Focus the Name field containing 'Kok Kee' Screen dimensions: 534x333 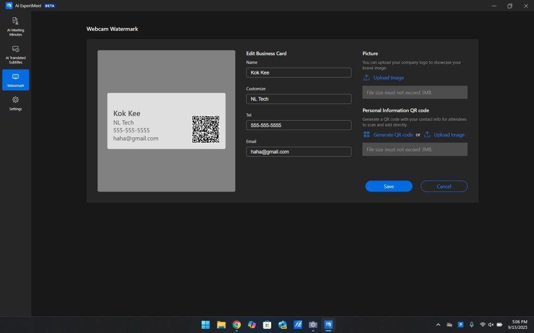coord(299,72)
